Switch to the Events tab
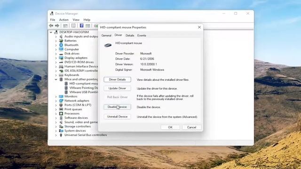This screenshot has width=301, height=169. point(142,36)
